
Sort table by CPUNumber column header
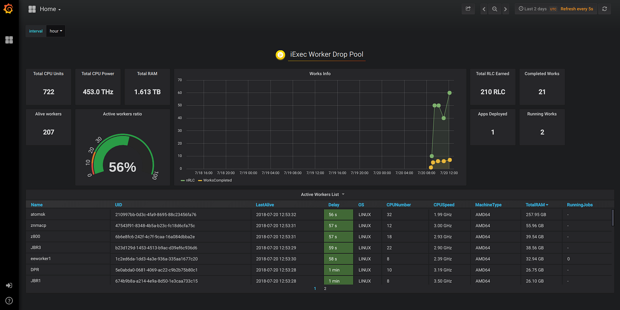[x=399, y=205]
